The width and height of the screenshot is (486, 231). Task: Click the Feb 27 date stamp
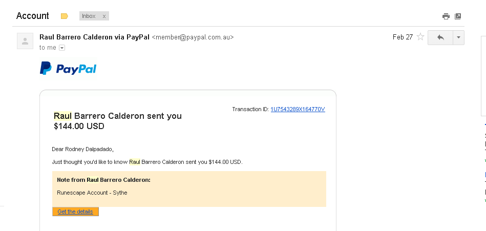pyautogui.click(x=403, y=37)
